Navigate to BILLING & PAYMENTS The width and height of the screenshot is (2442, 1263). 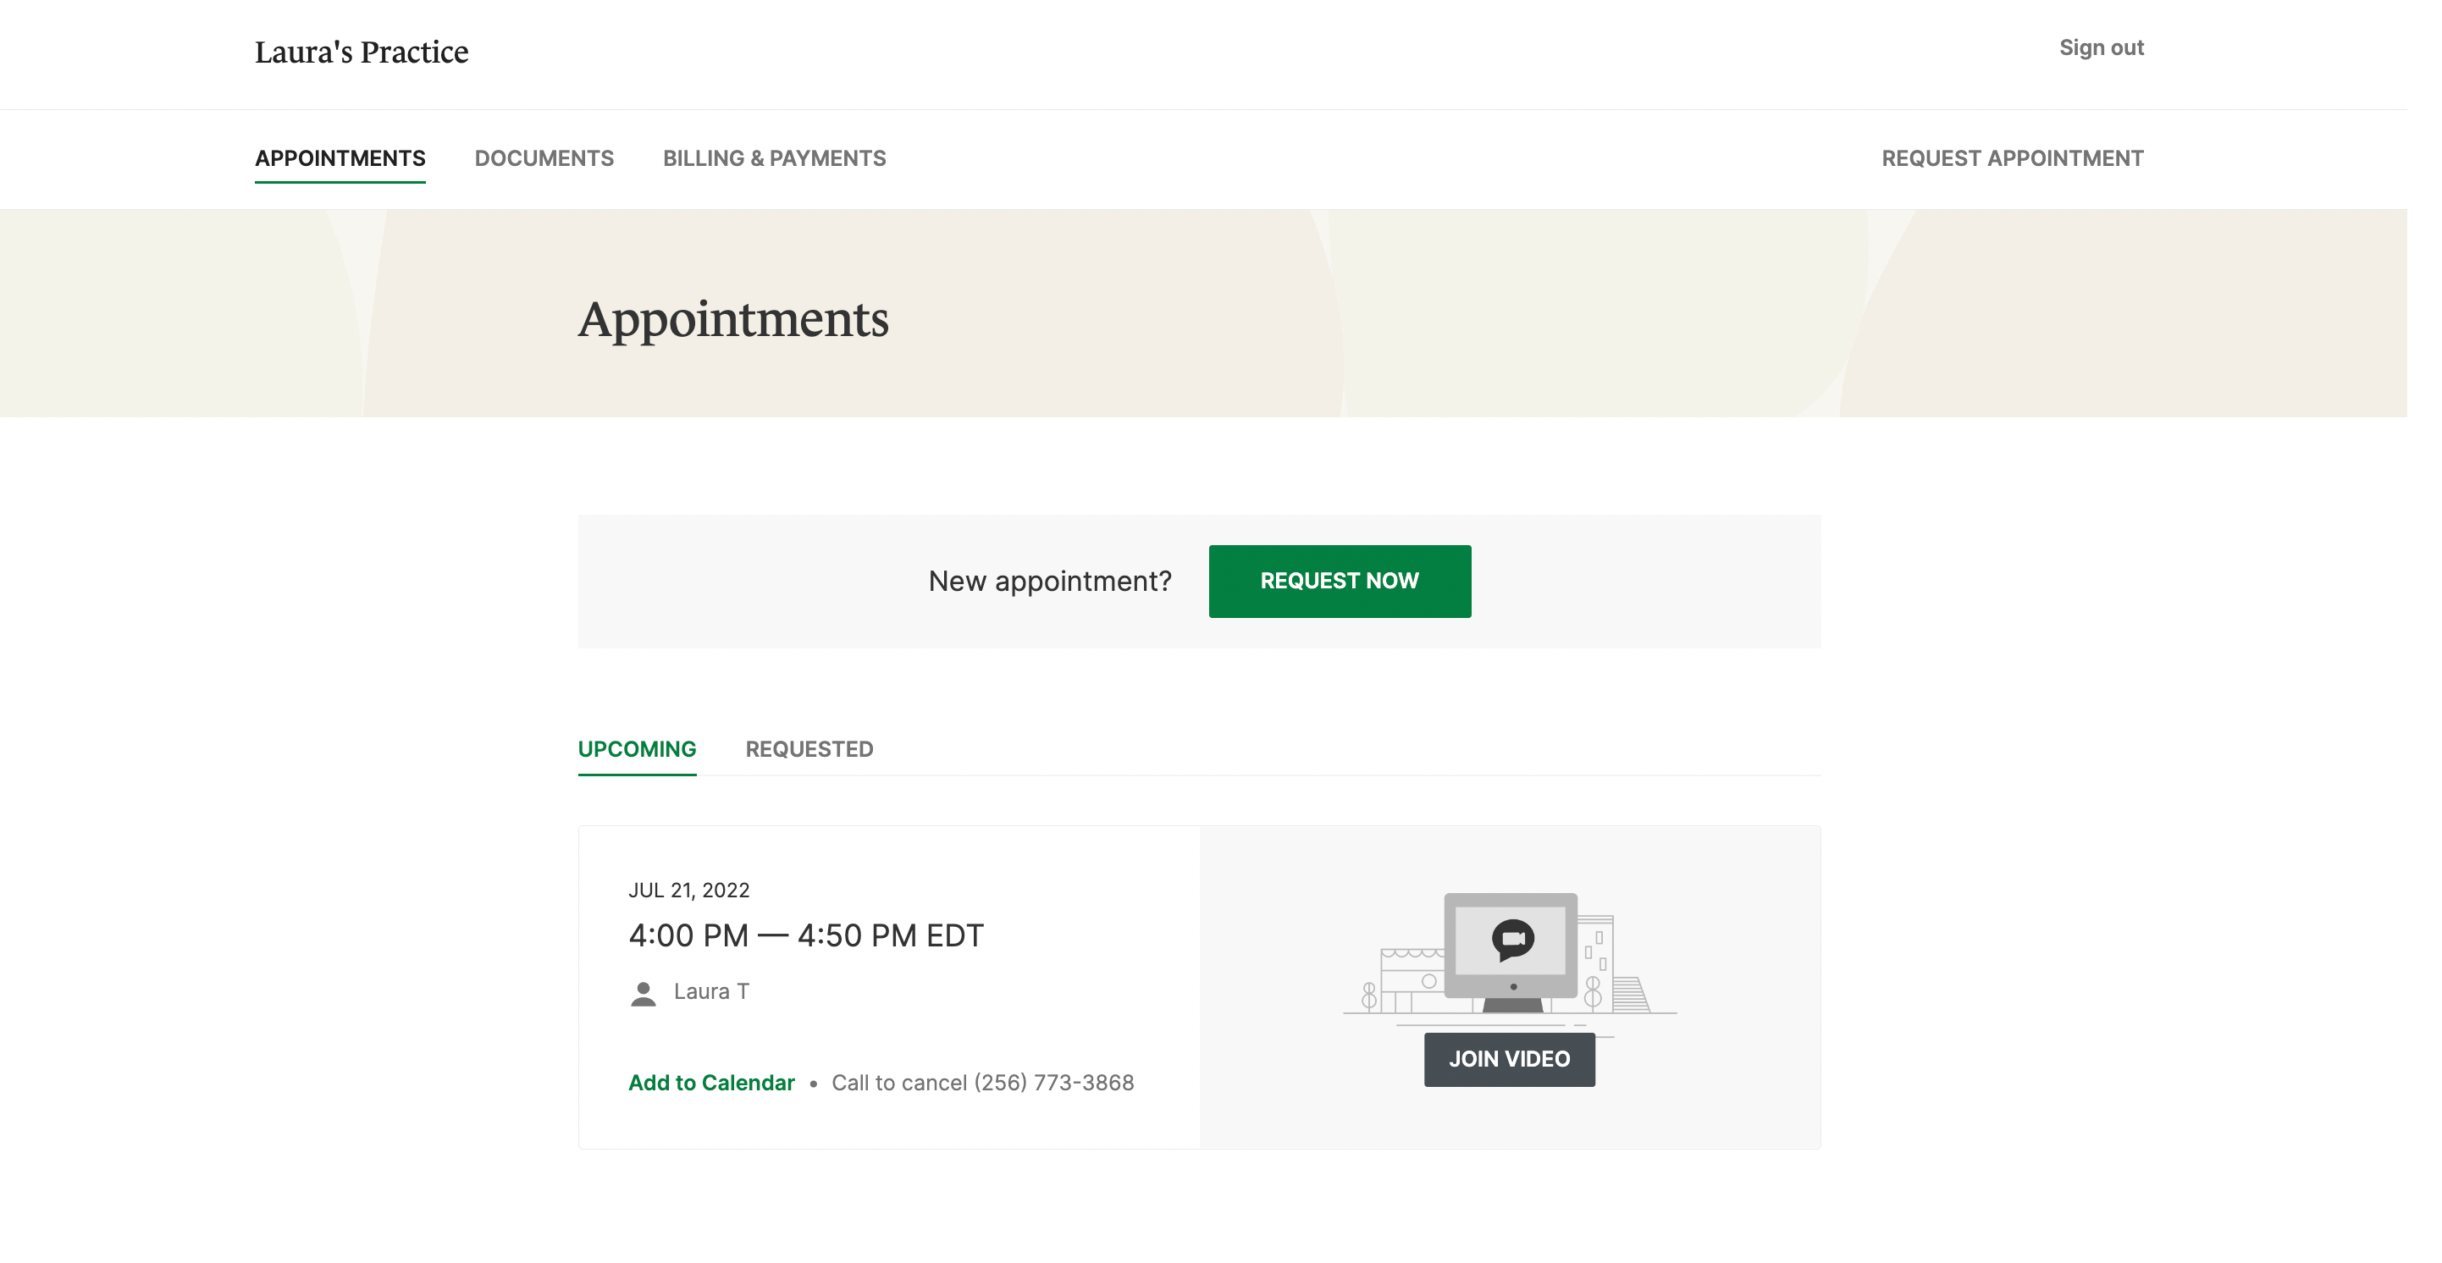[x=775, y=158]
